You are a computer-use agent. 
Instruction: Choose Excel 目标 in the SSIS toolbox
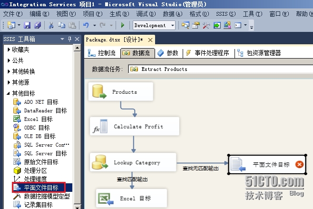(x=33, y=119)
